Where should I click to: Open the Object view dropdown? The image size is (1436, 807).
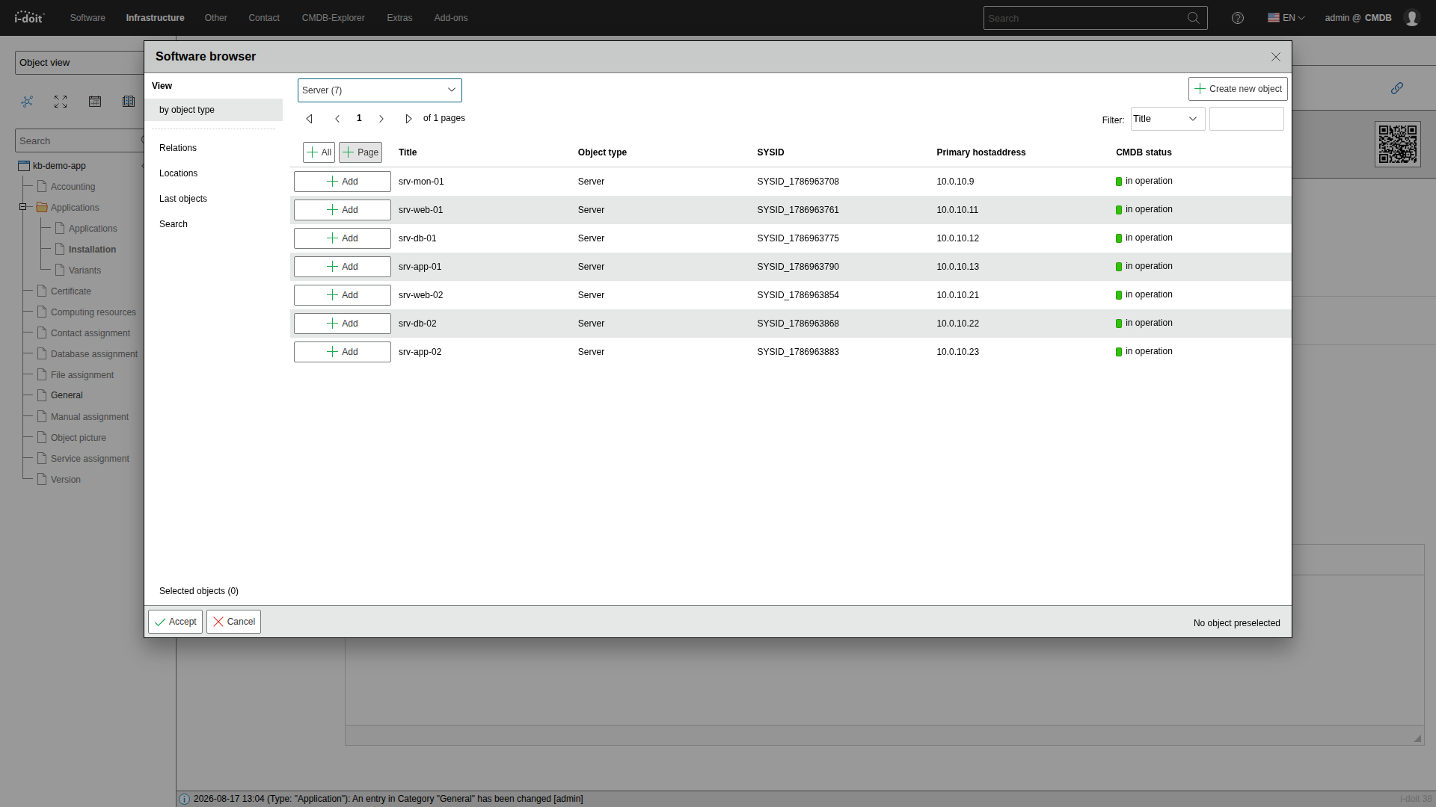[x=79, y=63]
